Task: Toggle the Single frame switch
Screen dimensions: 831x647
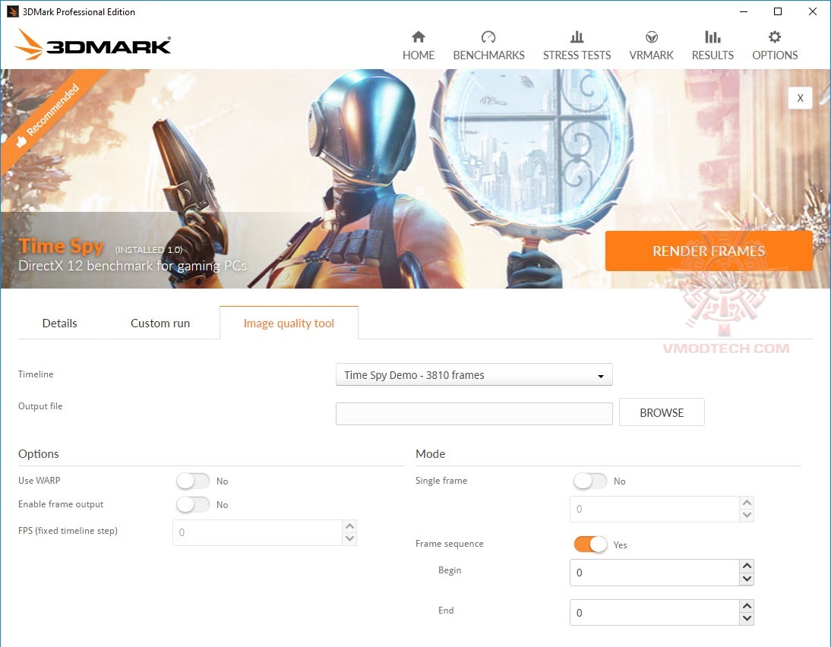Action: click(x=590, y=481)
